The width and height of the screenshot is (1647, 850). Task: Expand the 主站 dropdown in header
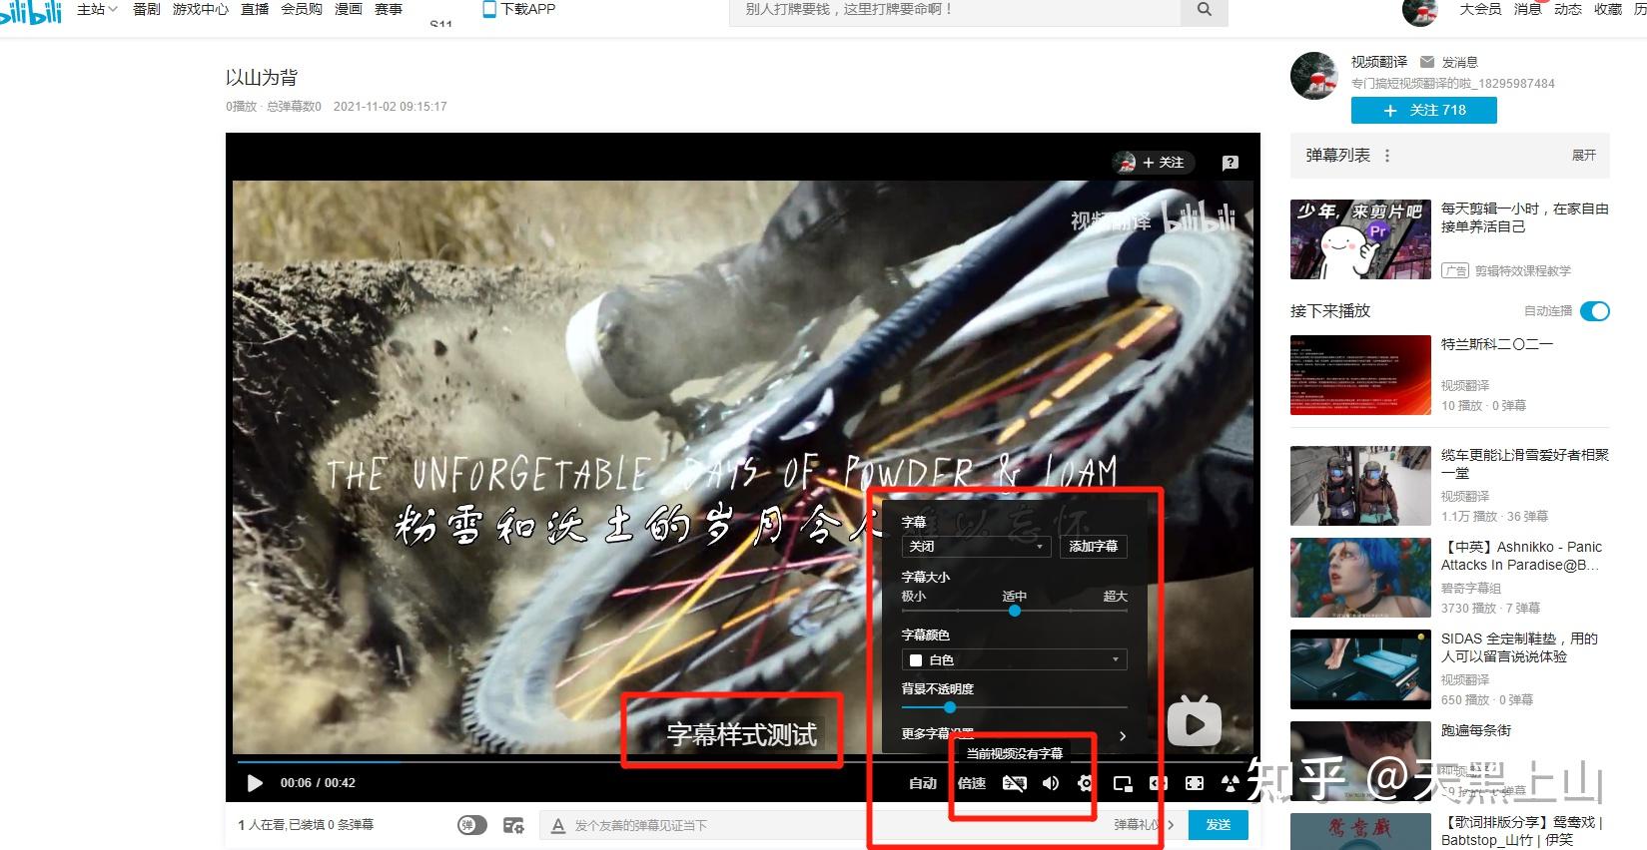[97, 9]
